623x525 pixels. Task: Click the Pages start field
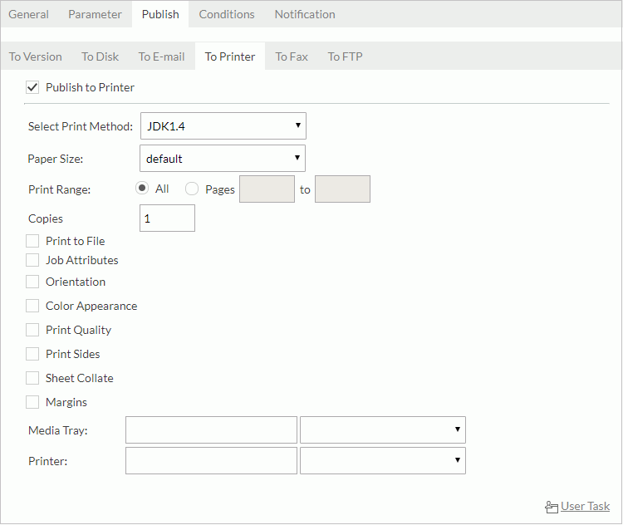point(267,189)
